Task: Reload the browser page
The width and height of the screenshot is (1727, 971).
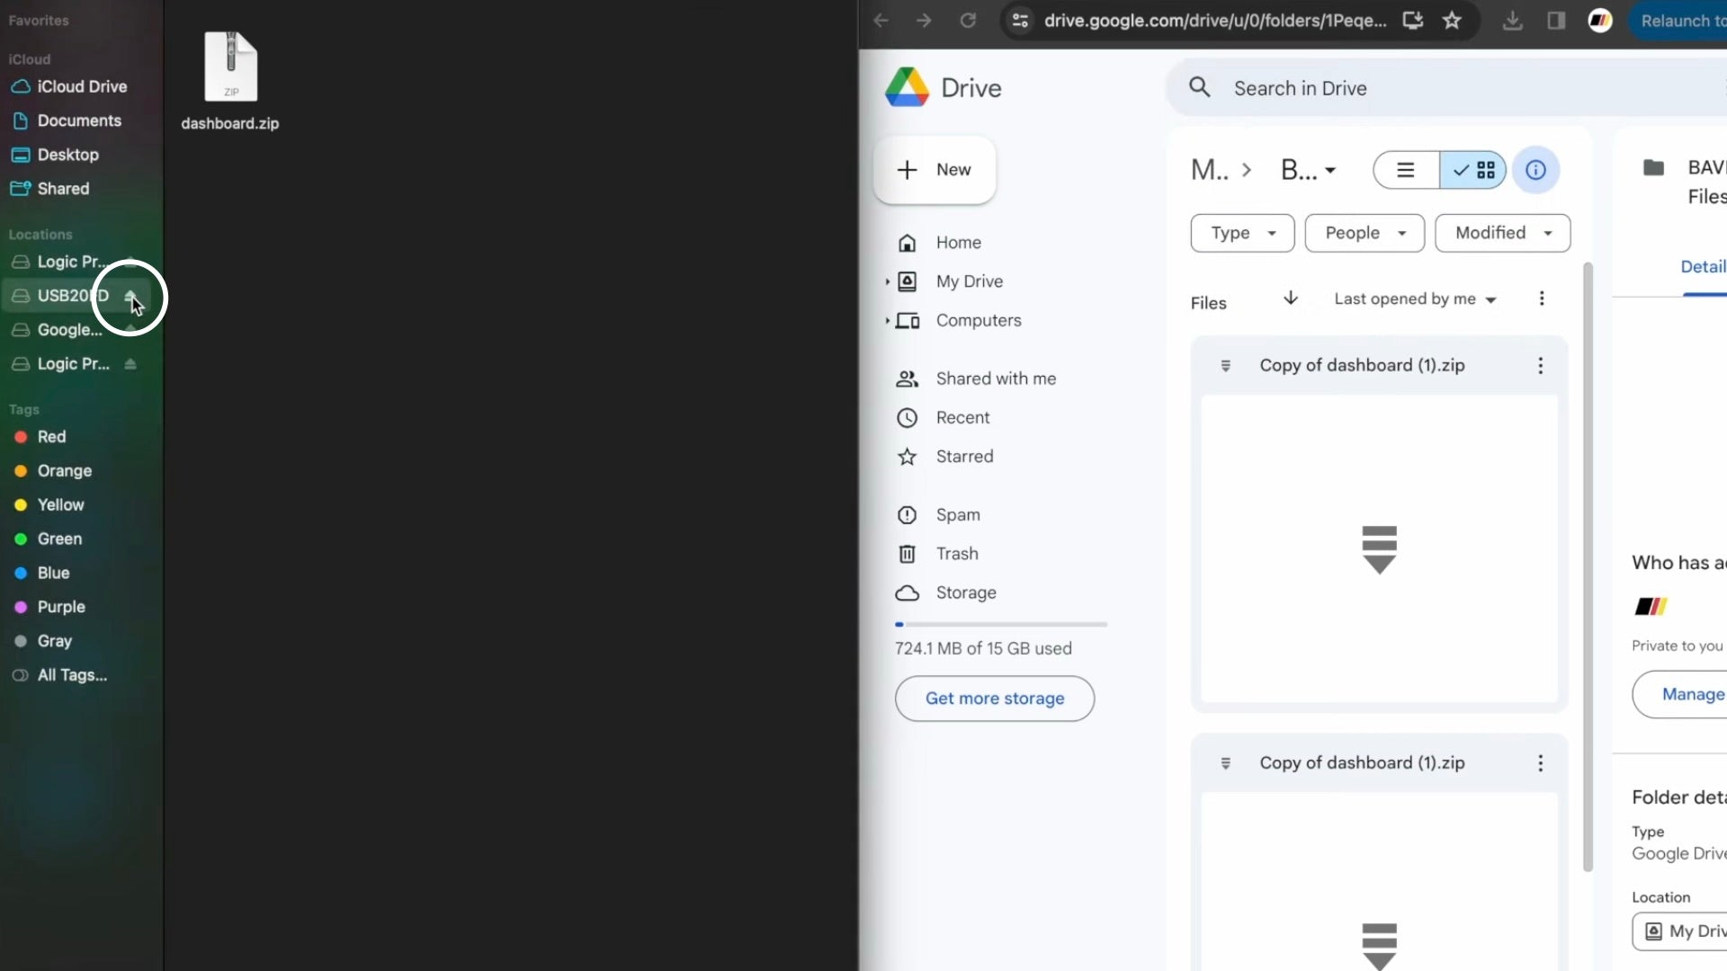Action: click(x=968, y=21)
